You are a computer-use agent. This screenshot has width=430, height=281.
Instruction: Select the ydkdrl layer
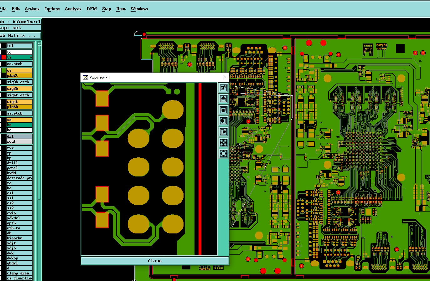19,218
